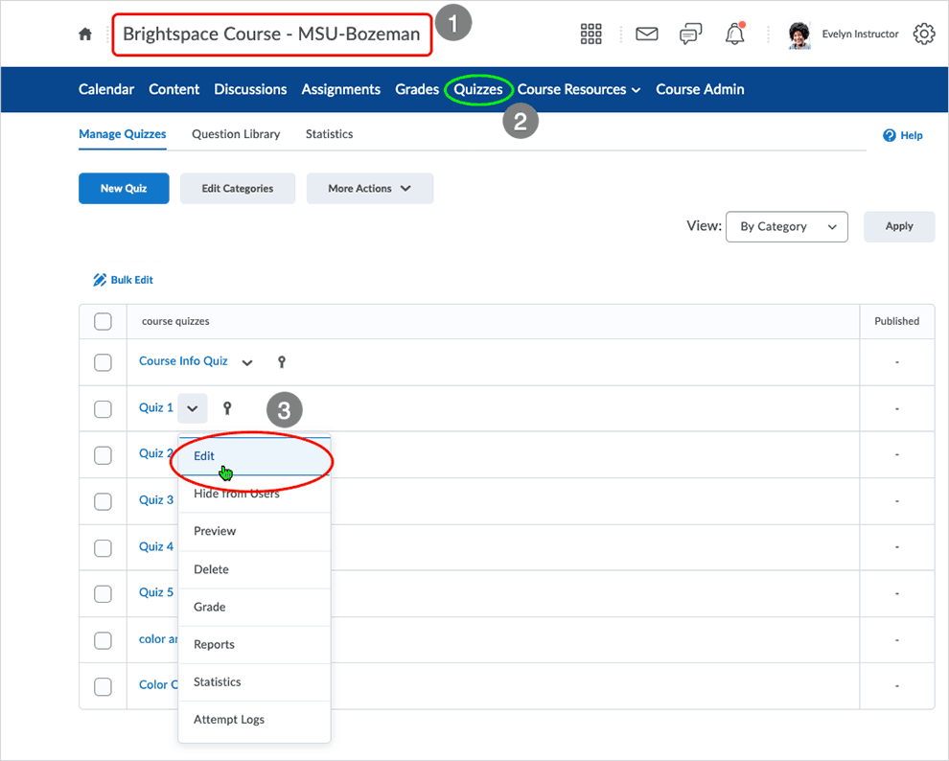The width and height of the screenshot is (949, 761).
Task: Check the Quiz 3 checkbox
Action: [x=103, y=501]
